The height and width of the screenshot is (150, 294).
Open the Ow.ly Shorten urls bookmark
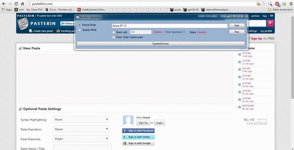(x=60, y=10)
